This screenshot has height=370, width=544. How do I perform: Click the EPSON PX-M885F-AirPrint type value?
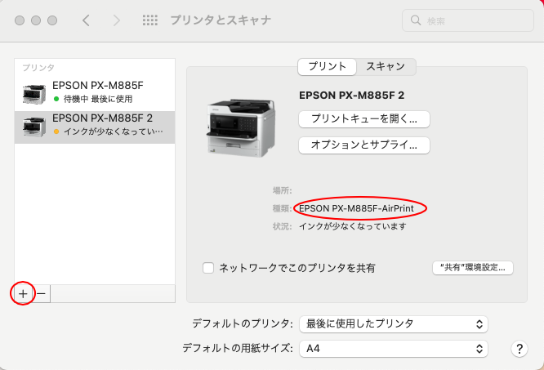pyautogui.click(x=356, y=208)
